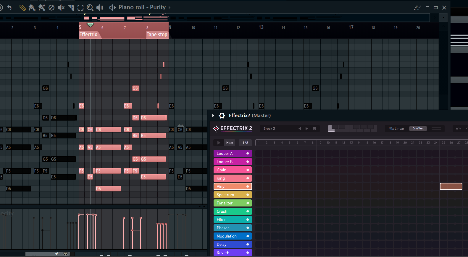Select fourth black pattern key in Effectrix

pos(363,127)
